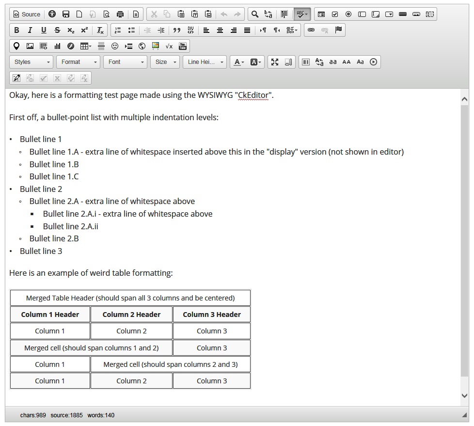Insert a math formula

pyautogui.click(x=169, y=46)
